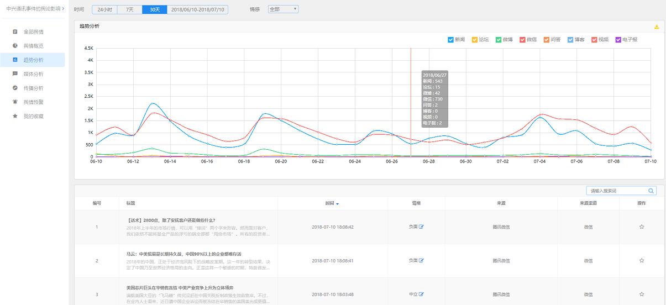
Task: Go to 媒体分析 in sidebar
Action: tap(33, 74)
